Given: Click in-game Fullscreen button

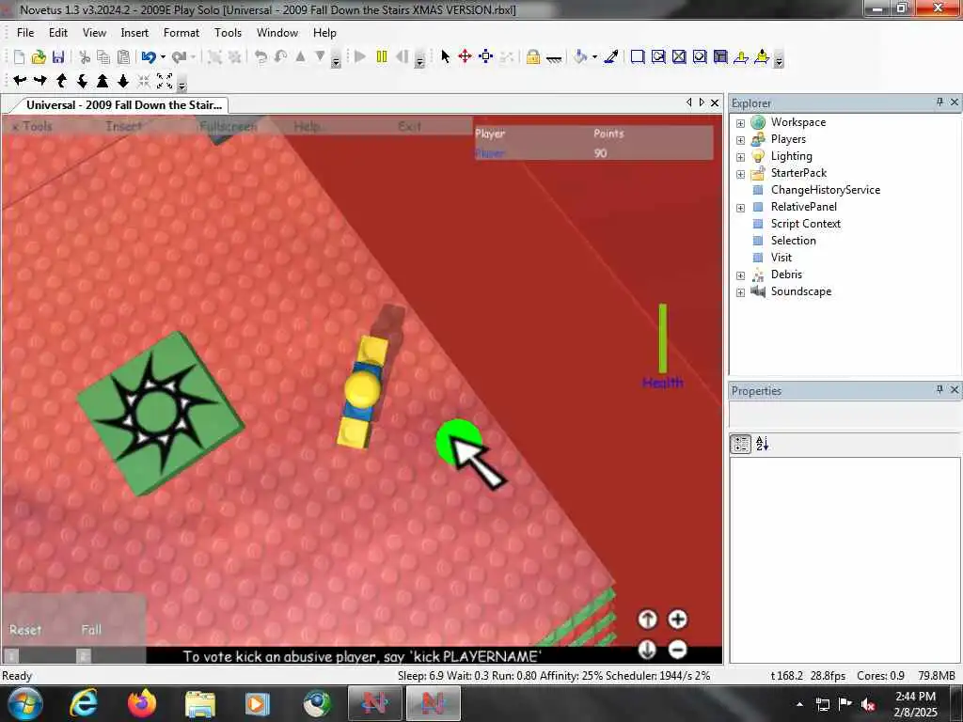Looking at the screenshot, I should (x=228, y=127).
